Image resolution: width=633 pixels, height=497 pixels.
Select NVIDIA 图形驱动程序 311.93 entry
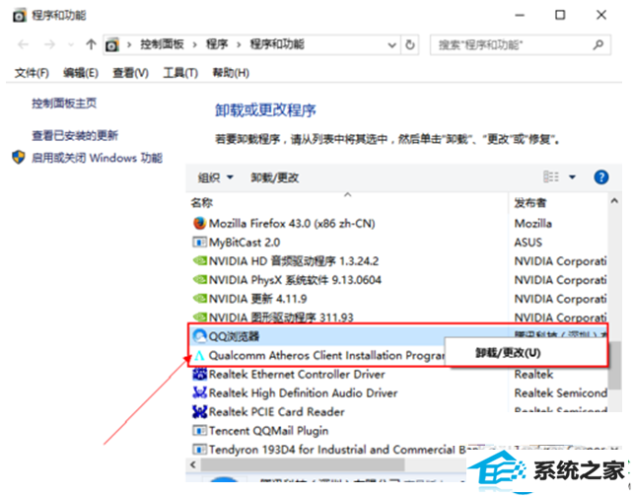click(x=281, y=317)
